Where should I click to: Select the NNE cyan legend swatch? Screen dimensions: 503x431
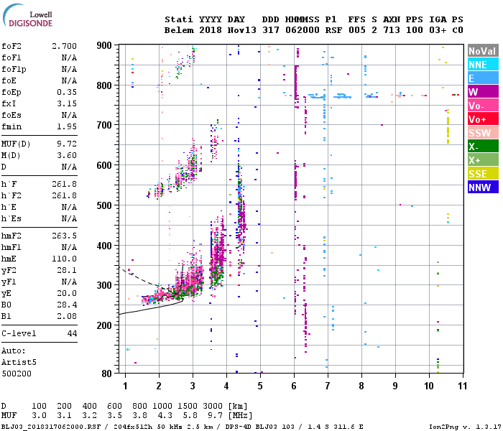pyautogui.click(x=483, y=65)
